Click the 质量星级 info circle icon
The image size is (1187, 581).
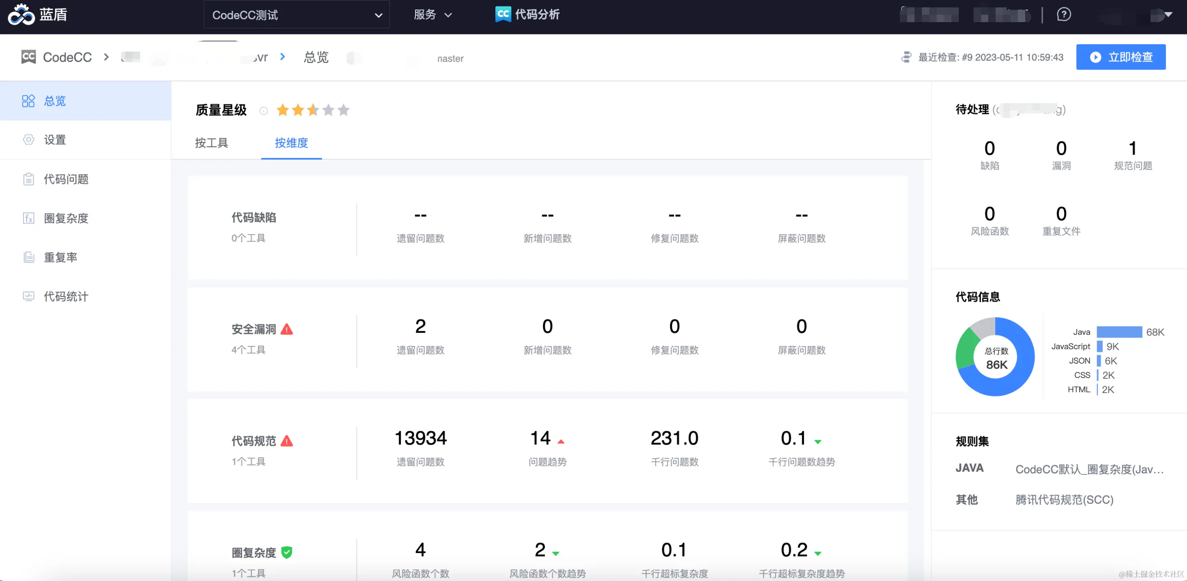tap(263, 111)
